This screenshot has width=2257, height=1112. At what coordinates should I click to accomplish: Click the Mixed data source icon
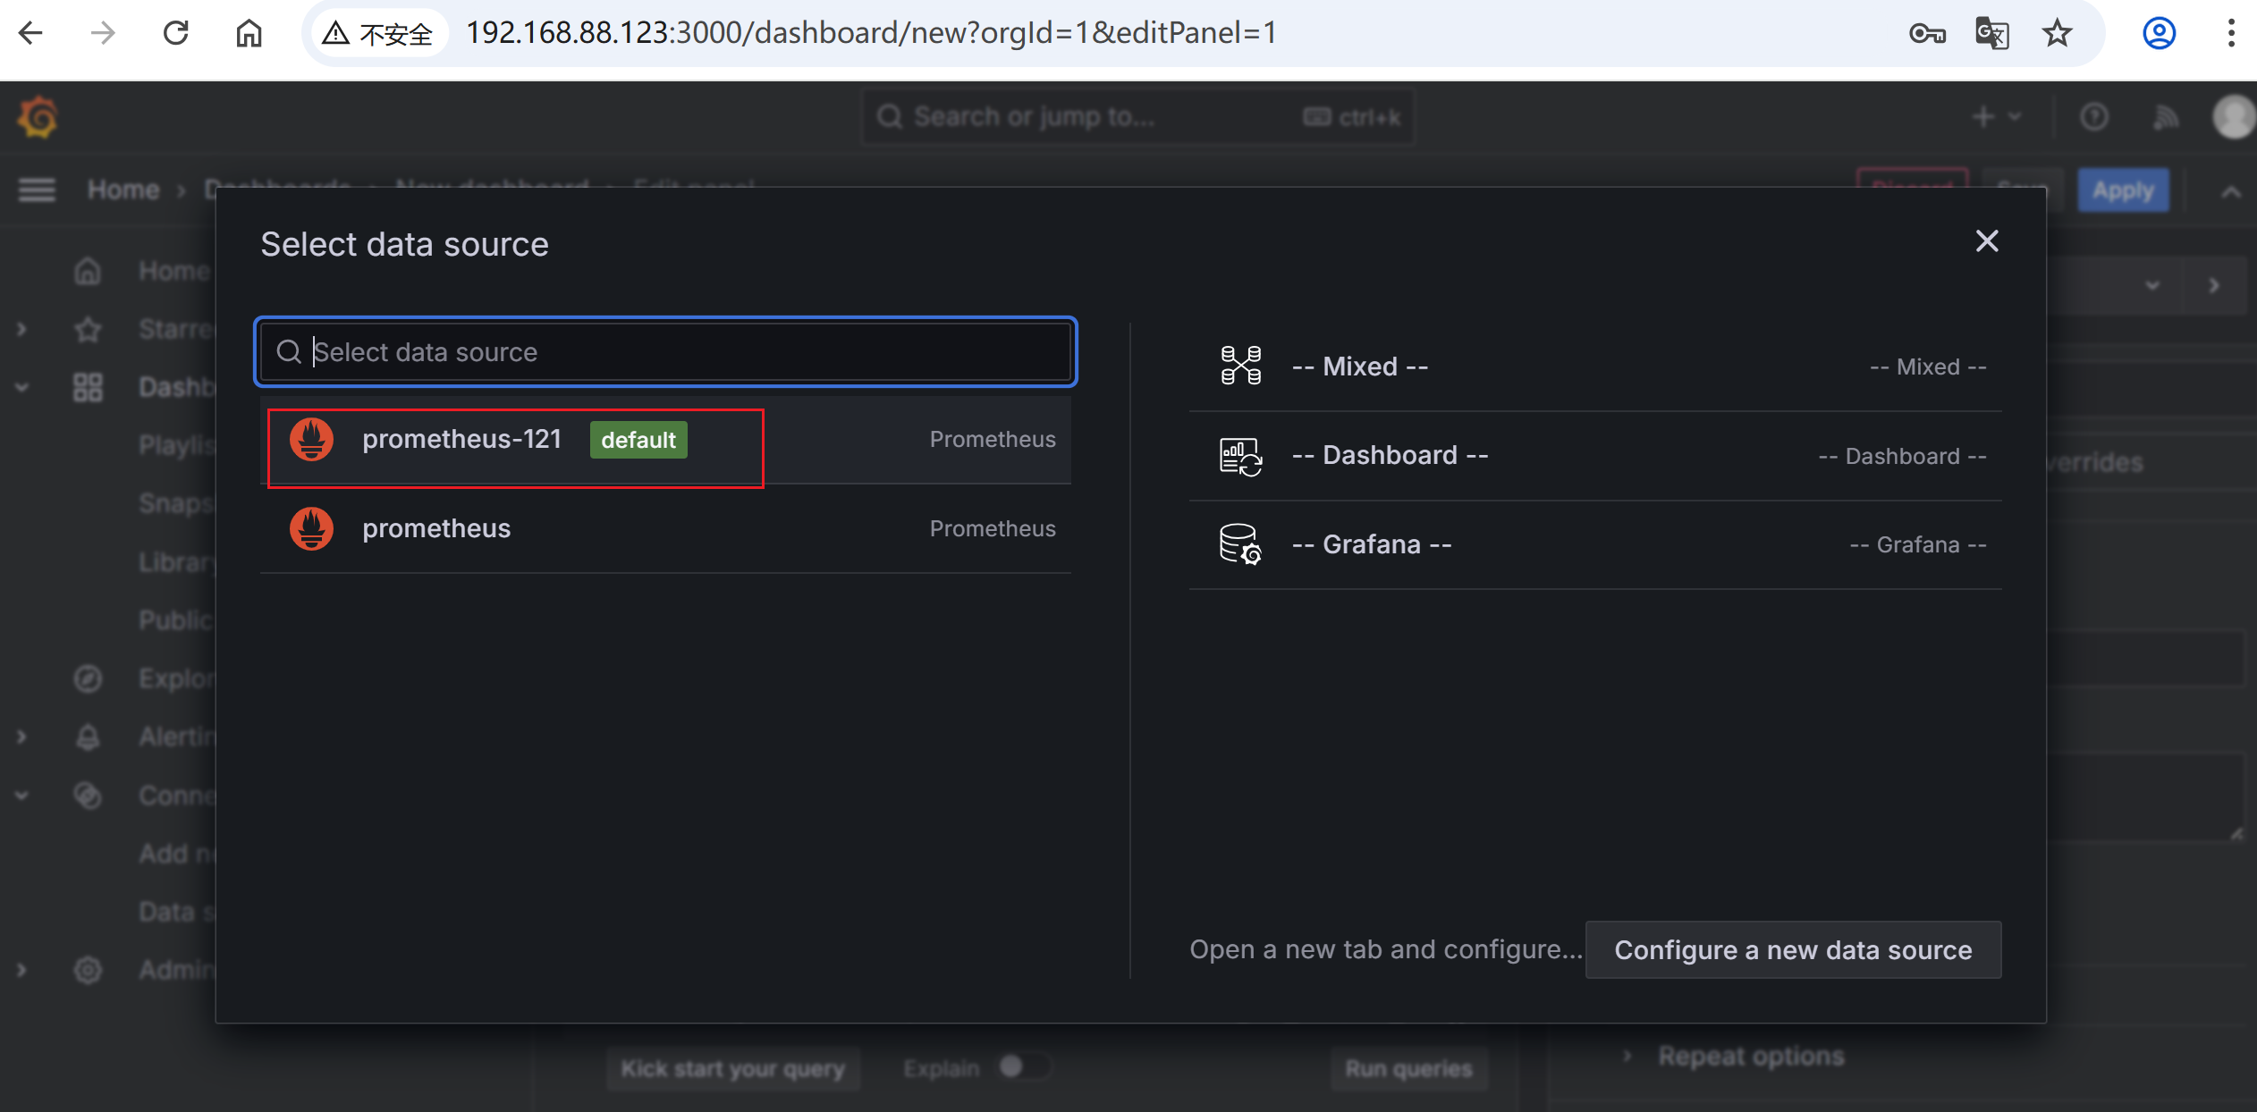click(1241, 366)
